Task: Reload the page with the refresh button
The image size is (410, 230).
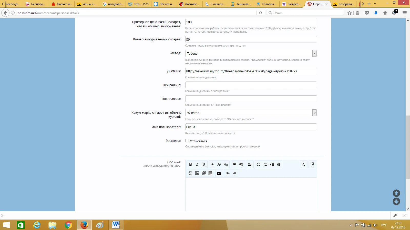Action: click(x=261, y=13)
